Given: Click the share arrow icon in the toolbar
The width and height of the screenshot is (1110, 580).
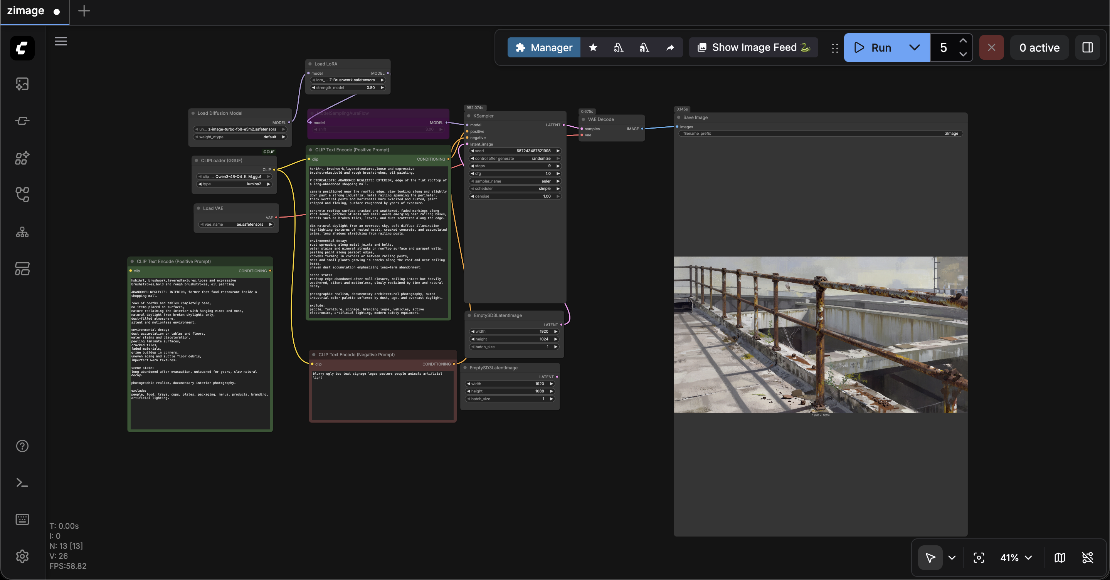Looking at the screenshot, I should [670, 47].
